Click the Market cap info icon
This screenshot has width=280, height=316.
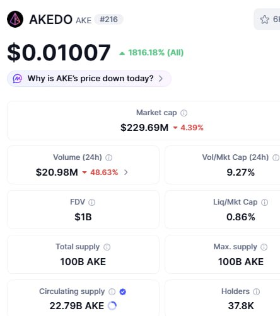pos(184,113)
